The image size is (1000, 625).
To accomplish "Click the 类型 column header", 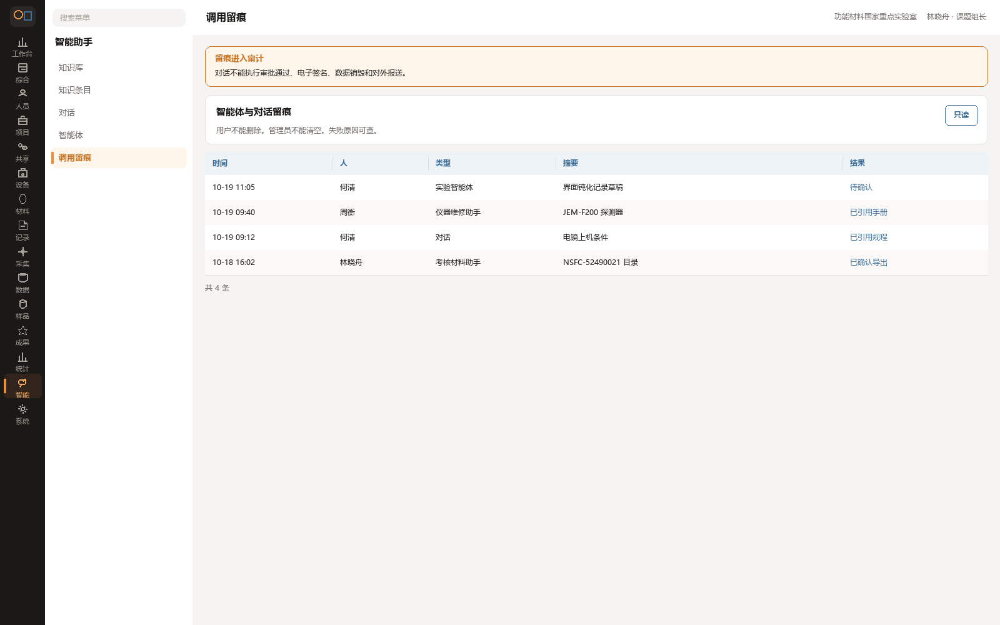I will pos(492,163).
